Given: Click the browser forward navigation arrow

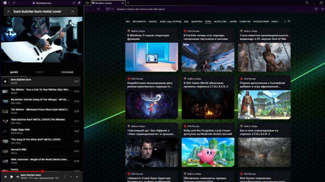Looking at the screenshot, I should click(93, 9).
